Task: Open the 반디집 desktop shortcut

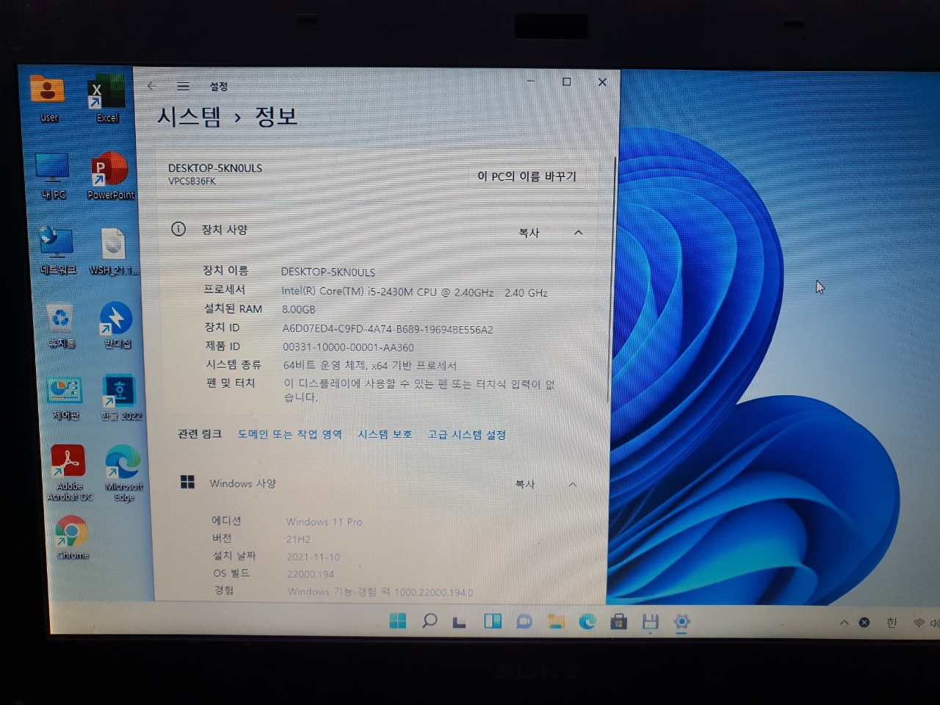Action: [x=116, y=325]
